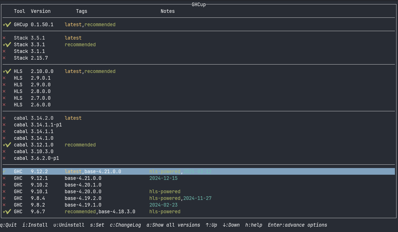Click the q:Quit shortcut hint
This screenshot has width=398, height=232.
pyautogui.click(x=8, y=225)
